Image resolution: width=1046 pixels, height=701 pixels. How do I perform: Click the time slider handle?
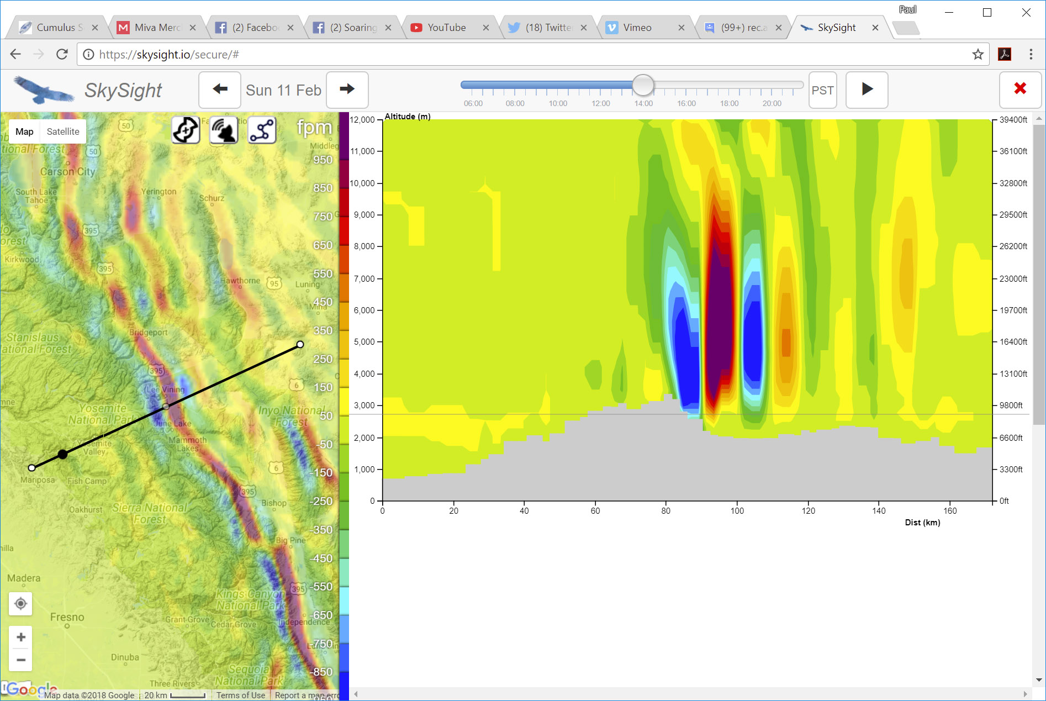643,85
